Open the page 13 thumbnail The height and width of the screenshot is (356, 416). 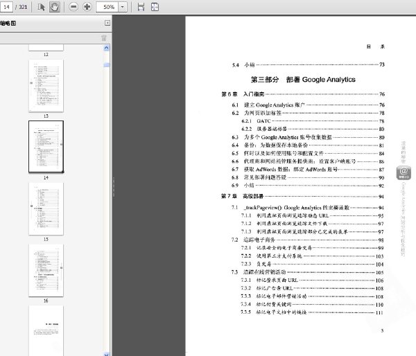pos(46,86)
